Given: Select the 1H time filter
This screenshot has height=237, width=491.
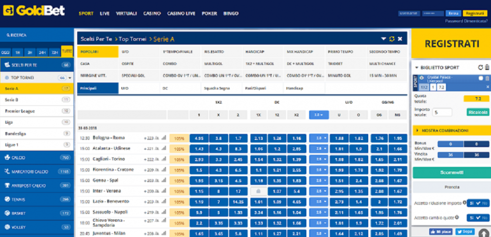Looking at the screenshot, I should (18, 53).
